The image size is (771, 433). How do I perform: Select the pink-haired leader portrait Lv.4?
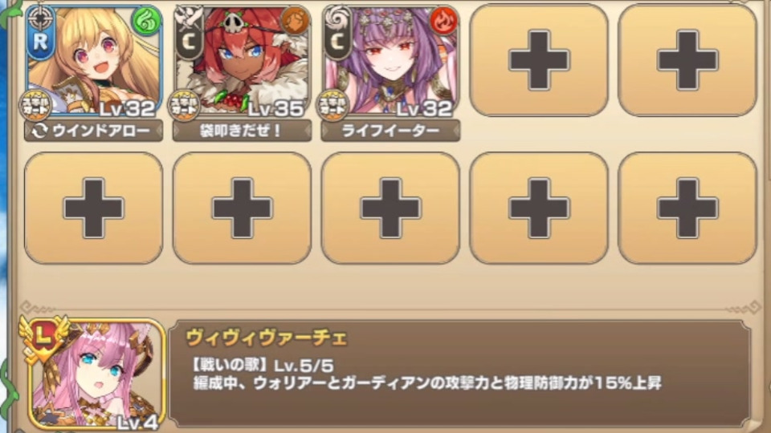coord(93,374)
